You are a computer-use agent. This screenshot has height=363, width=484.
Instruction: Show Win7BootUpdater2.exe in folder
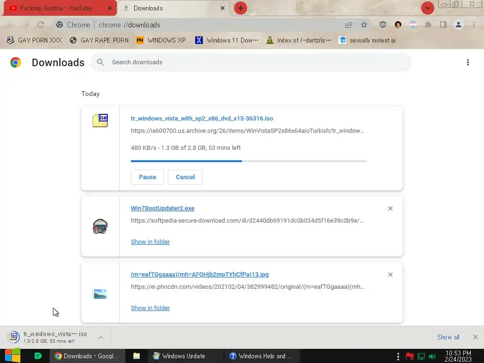coord(150,242)
